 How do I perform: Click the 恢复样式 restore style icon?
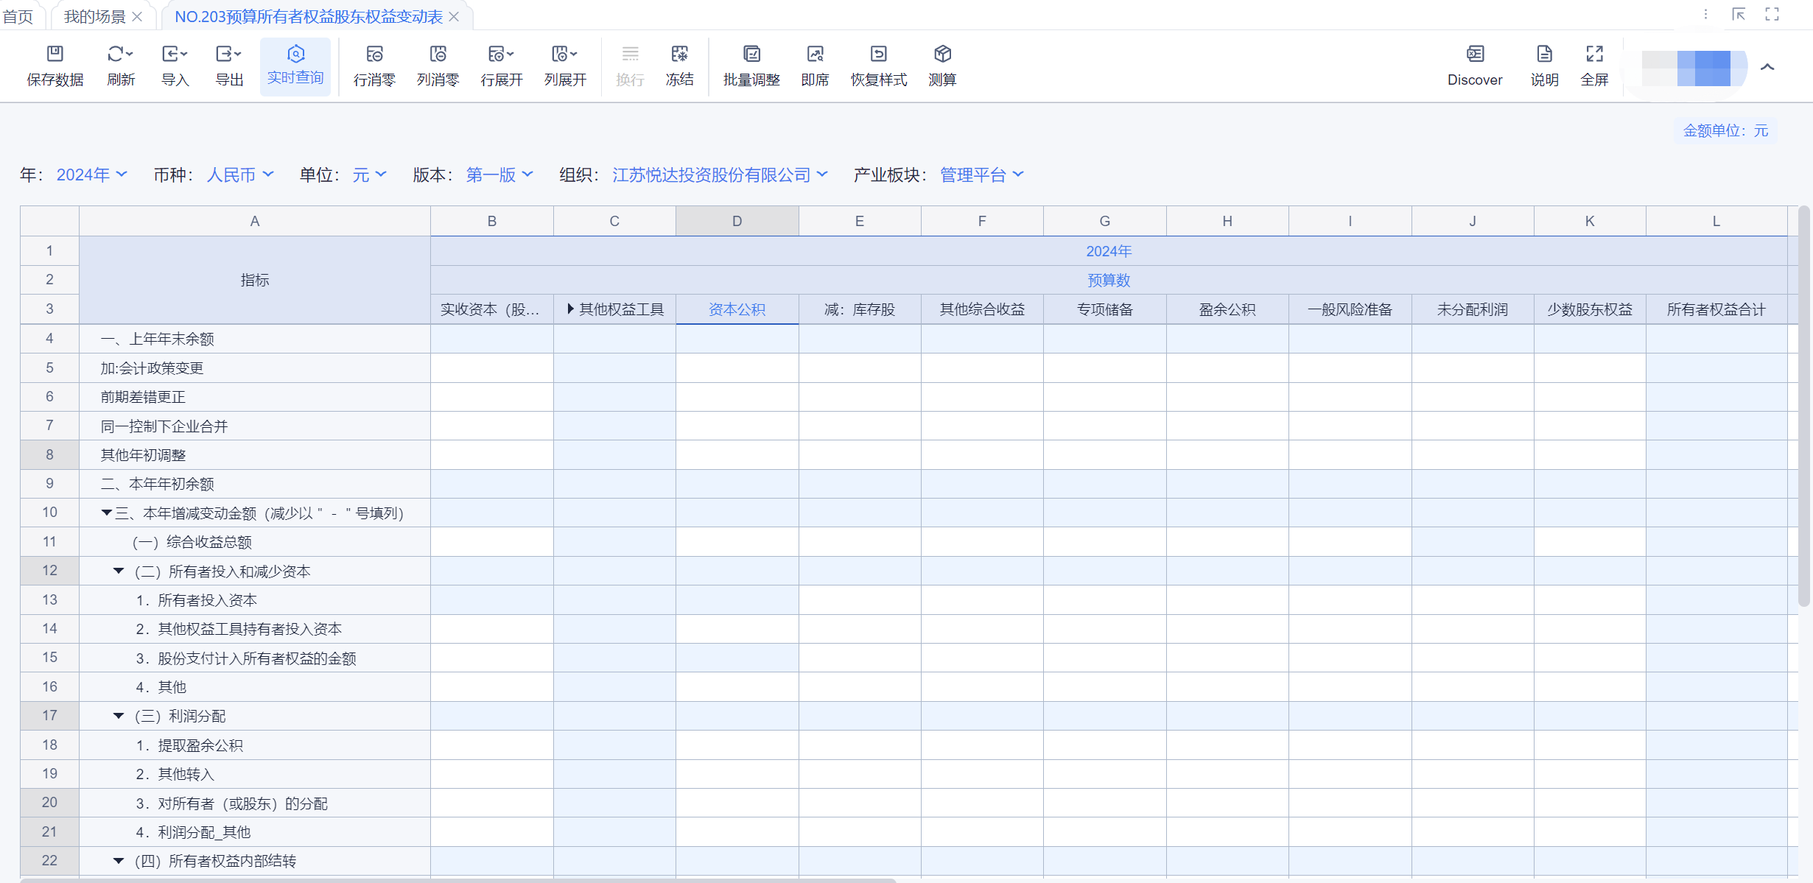pos(878,54)
